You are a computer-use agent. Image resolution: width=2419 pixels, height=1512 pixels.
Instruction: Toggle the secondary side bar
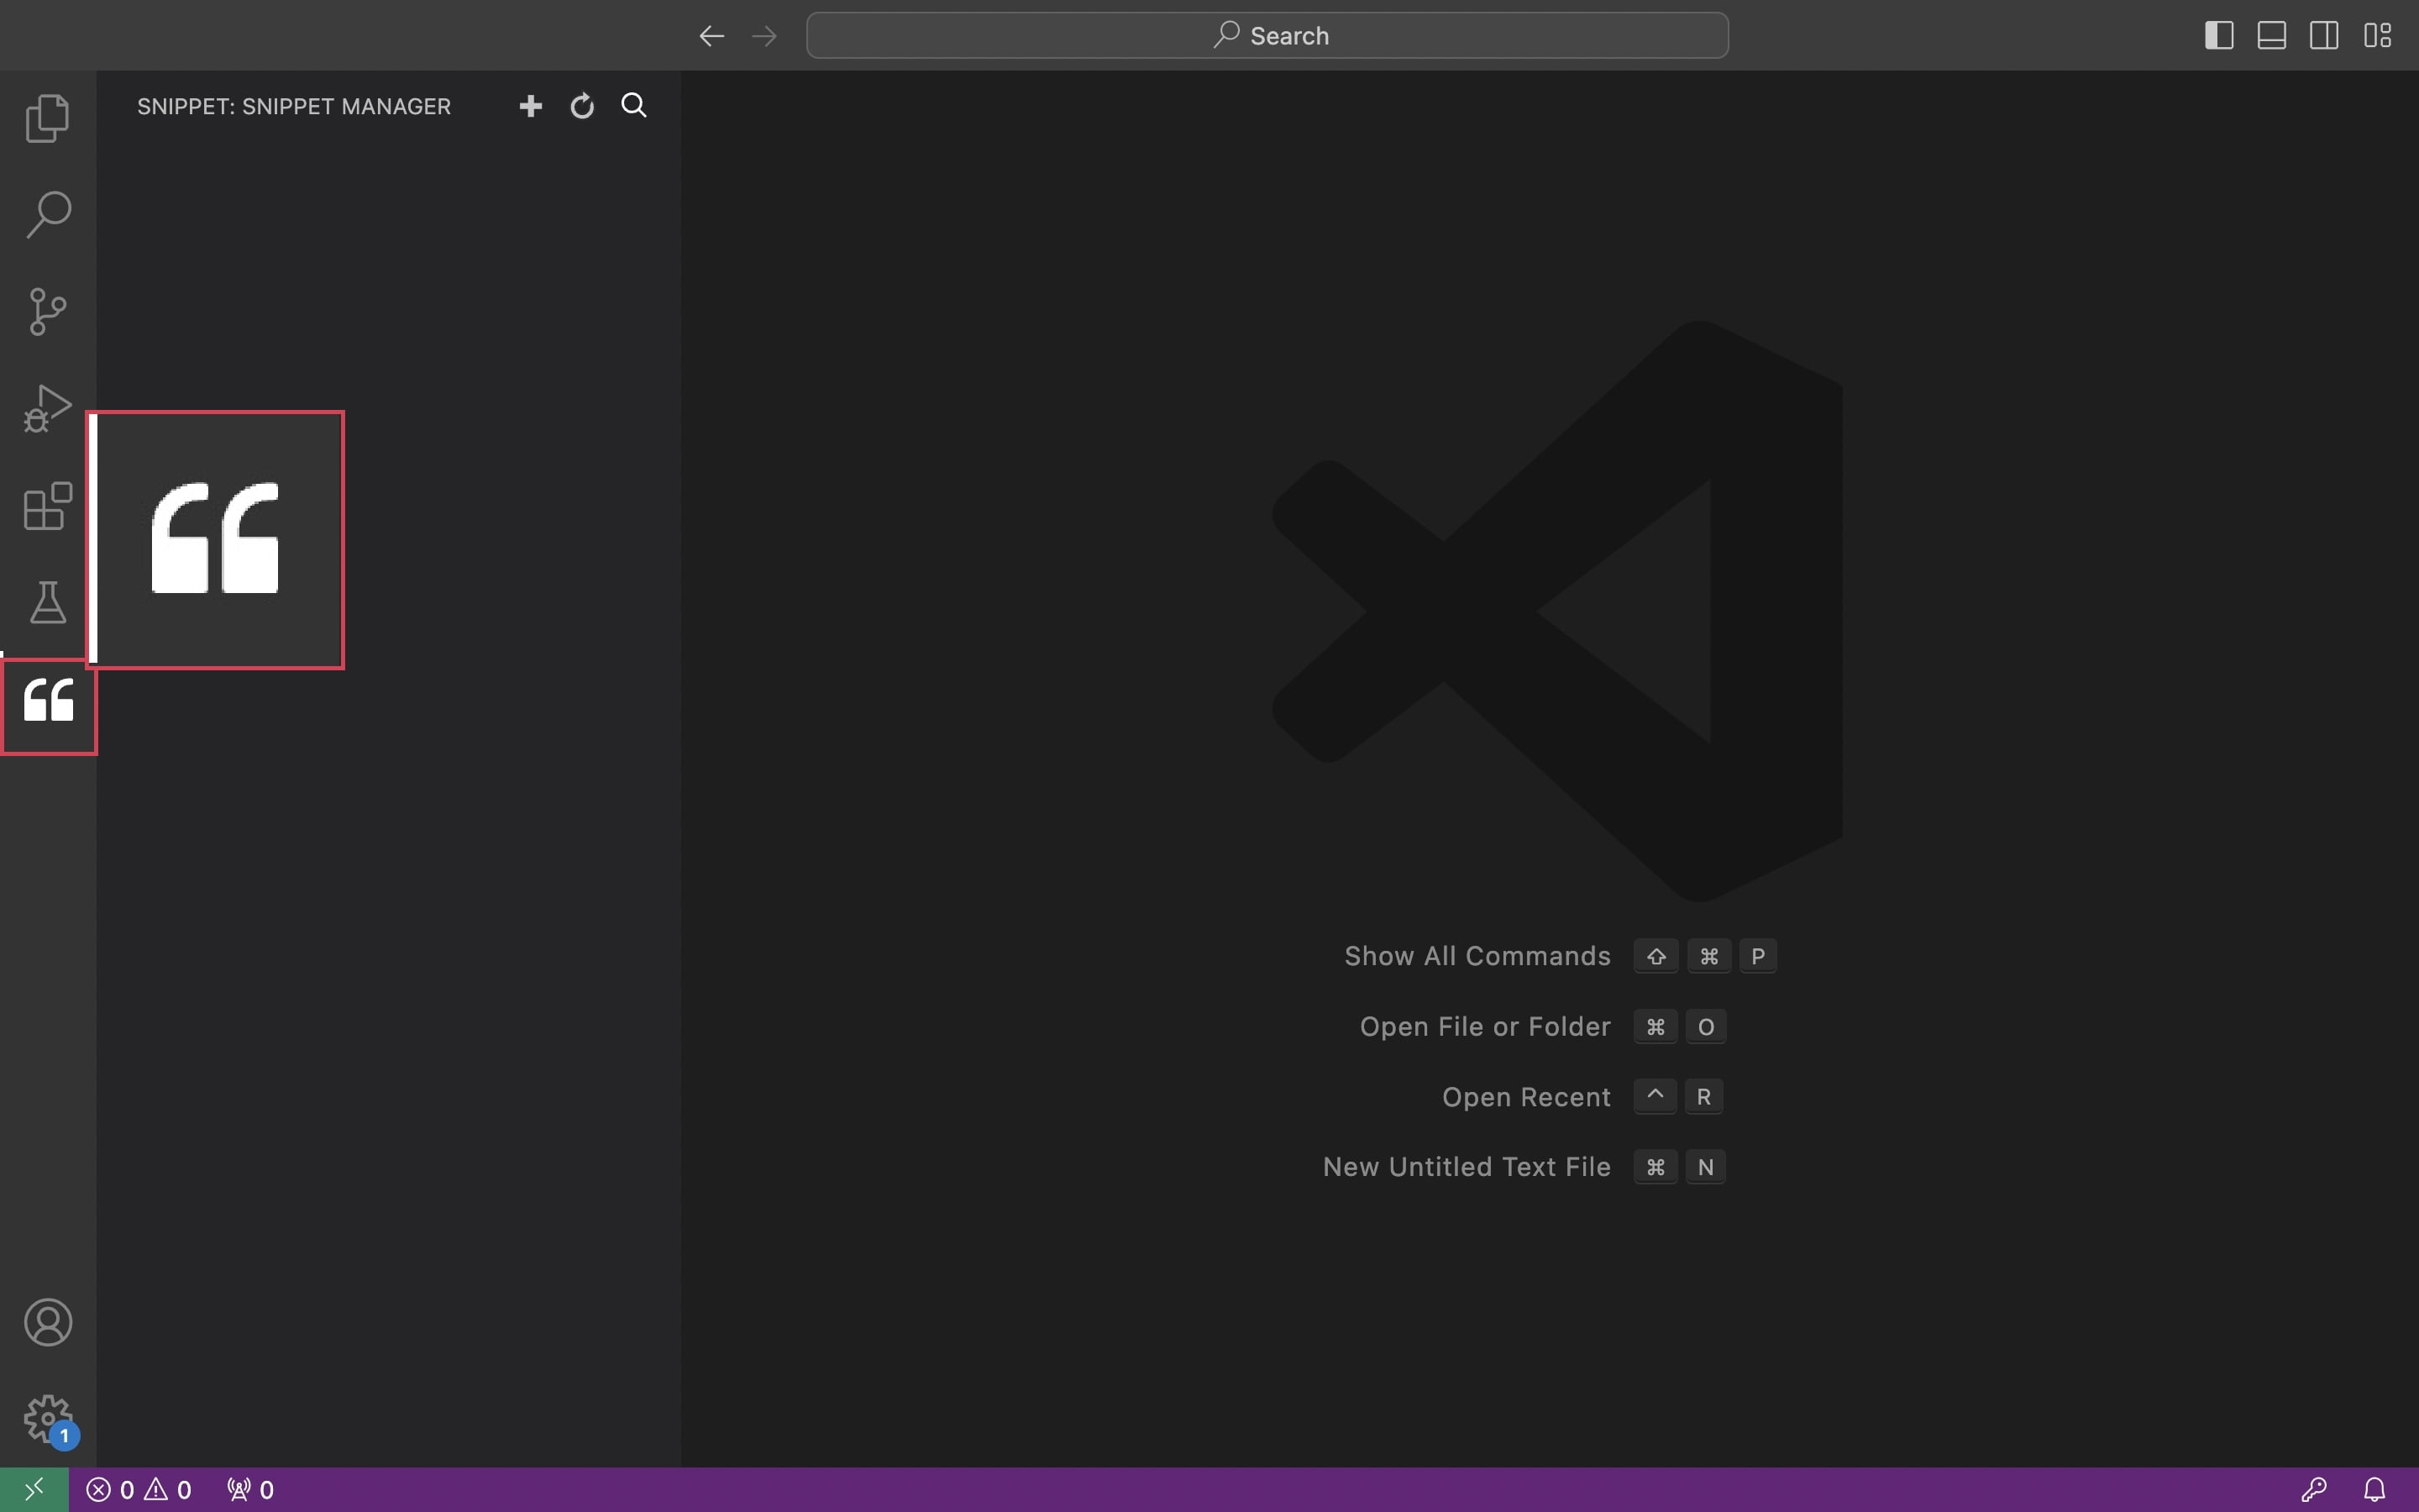[2324, 36]
